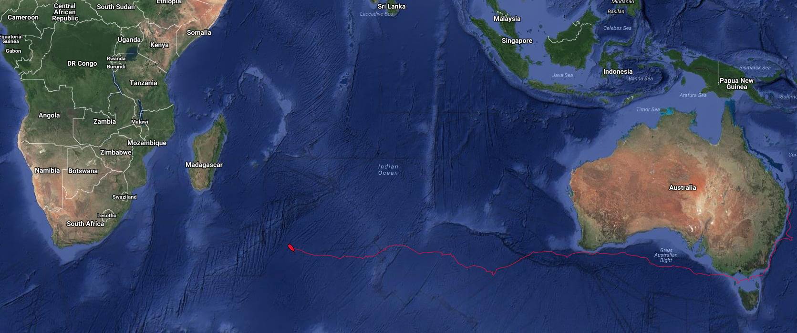797x333 pixels.
Task: Click the Sri Lanka label
Action: [x=392, y=7]
